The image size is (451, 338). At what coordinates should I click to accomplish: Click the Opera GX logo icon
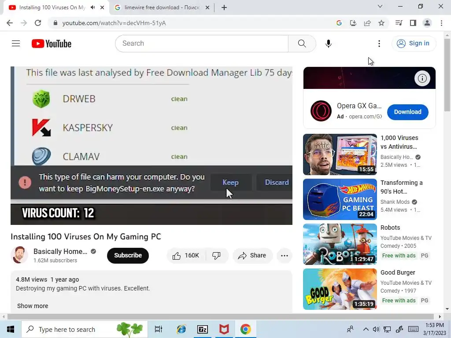point(321,111)
